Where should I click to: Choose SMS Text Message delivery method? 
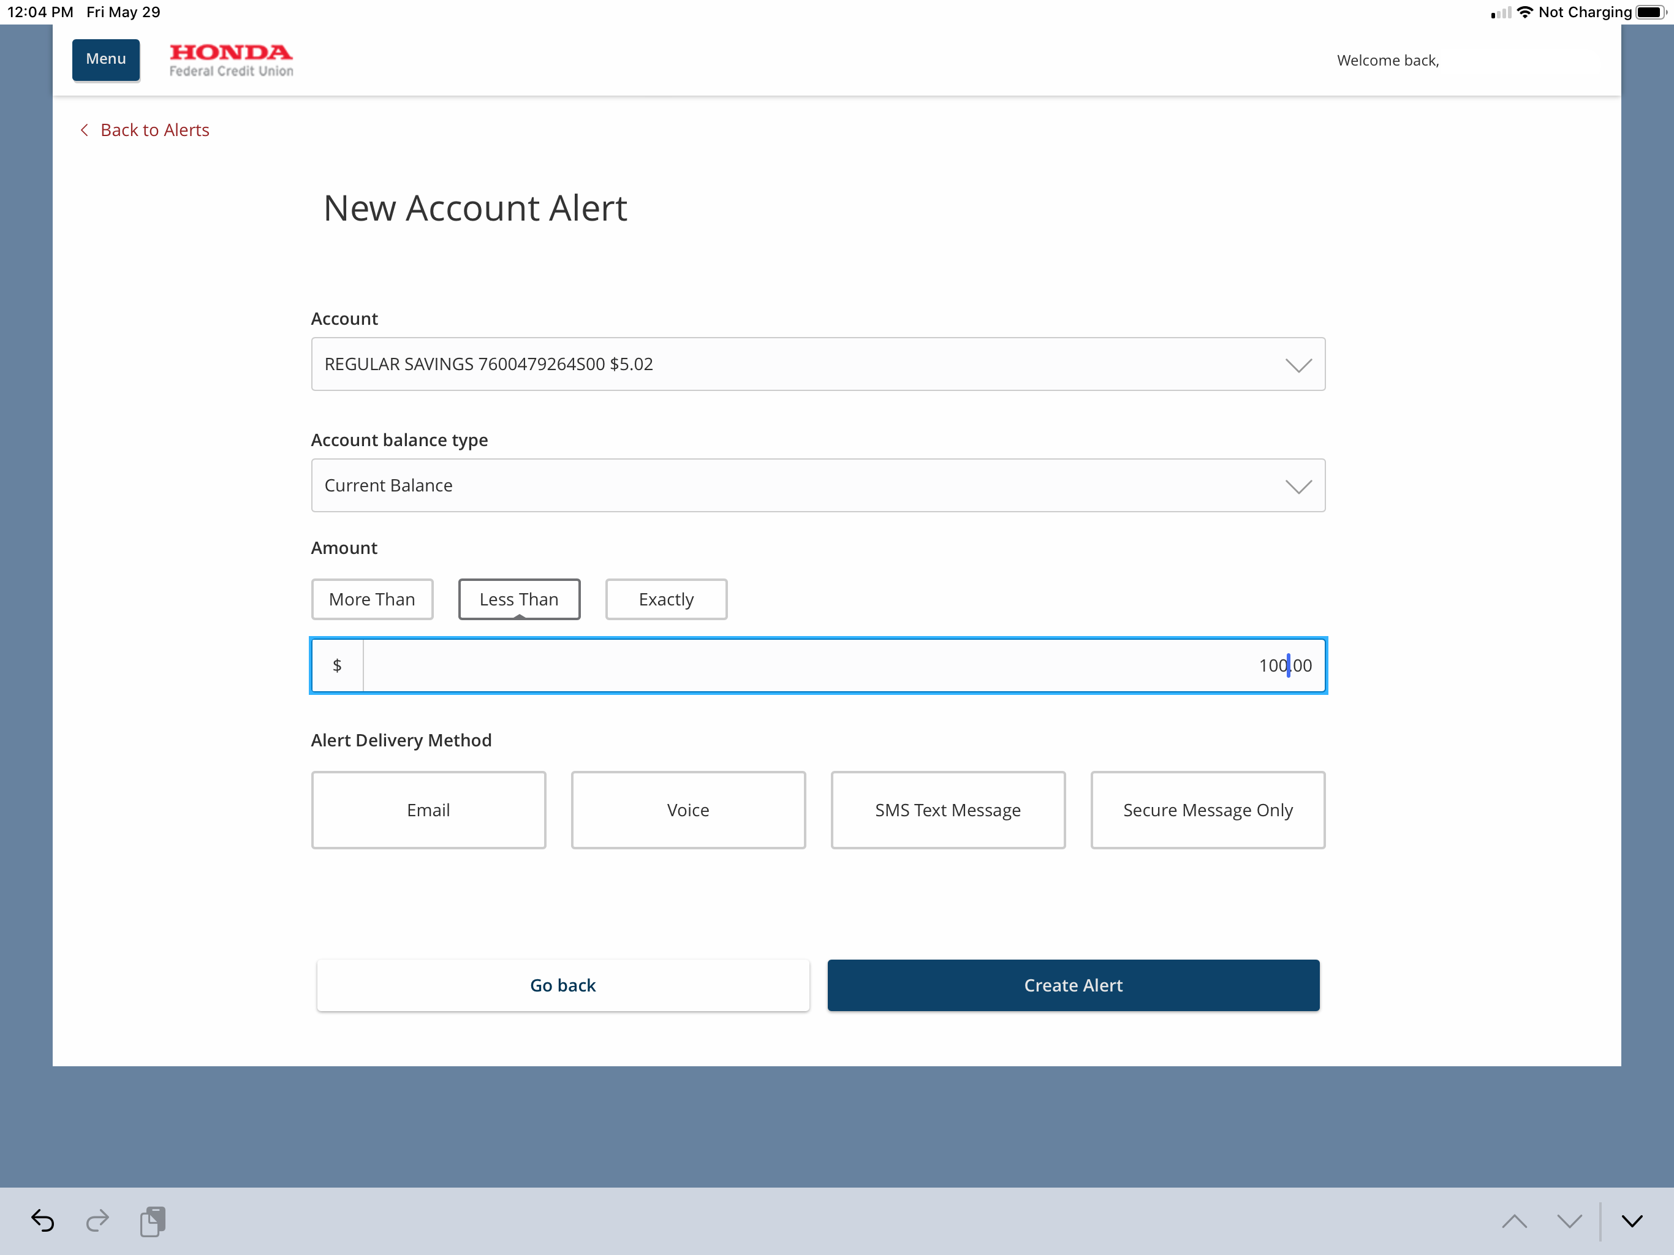[x=949, y=810]
